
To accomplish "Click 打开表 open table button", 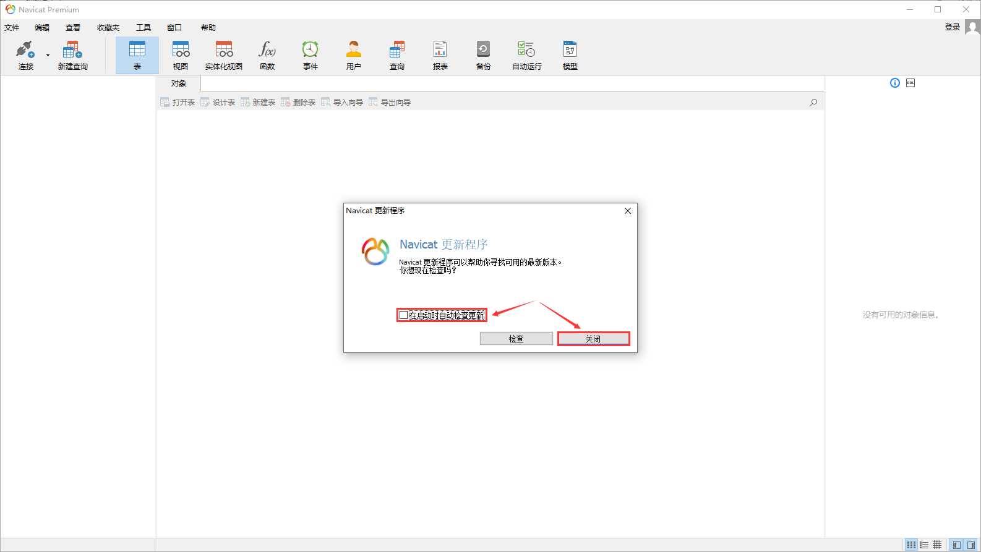I will click(x=178, y=102).
